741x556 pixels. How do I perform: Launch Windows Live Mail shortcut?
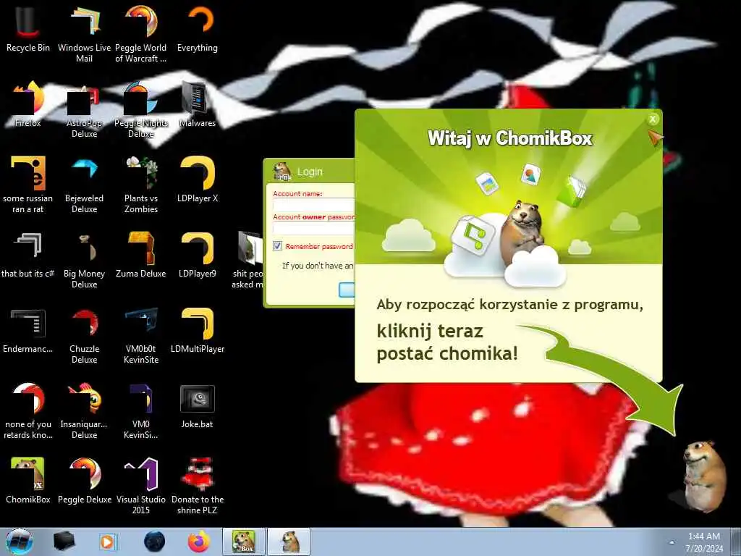pos(84,34)
